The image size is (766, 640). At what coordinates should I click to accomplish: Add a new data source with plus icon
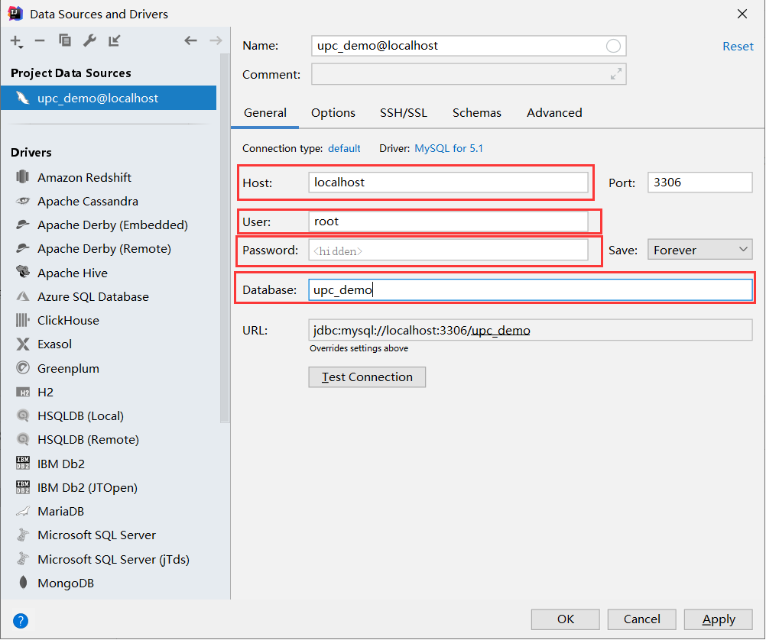tap(16, 41)
